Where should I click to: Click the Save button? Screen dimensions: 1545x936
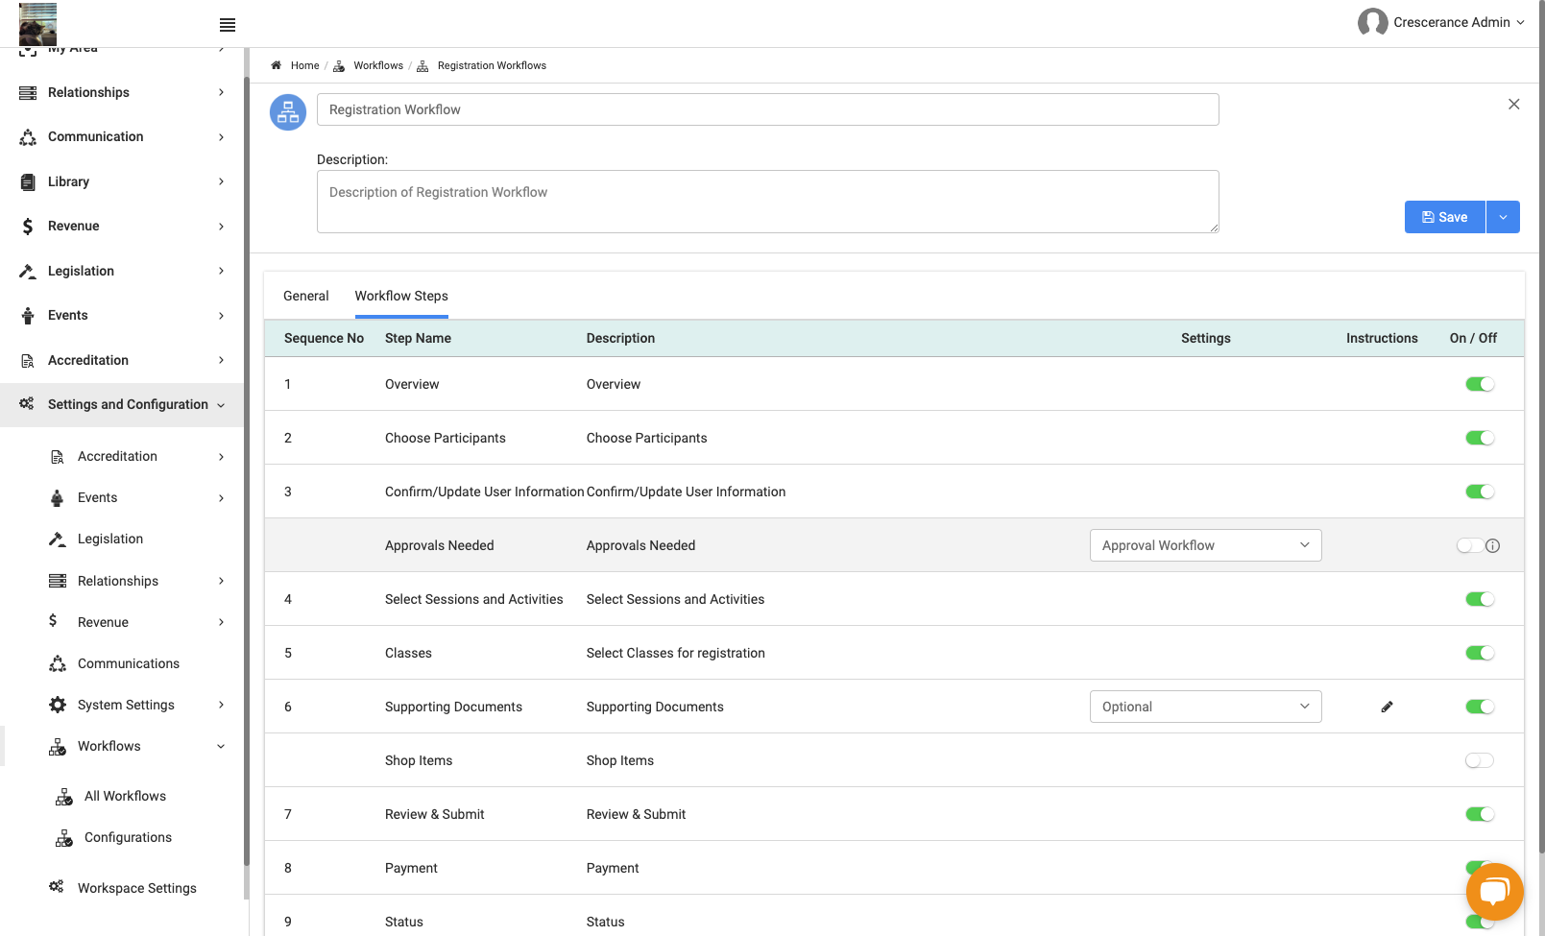click(1445, 217)
